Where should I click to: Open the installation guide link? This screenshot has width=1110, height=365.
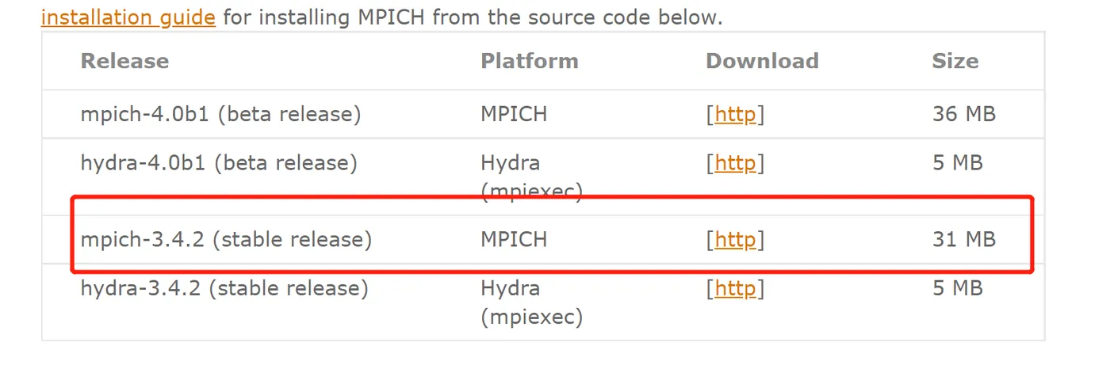128,17
